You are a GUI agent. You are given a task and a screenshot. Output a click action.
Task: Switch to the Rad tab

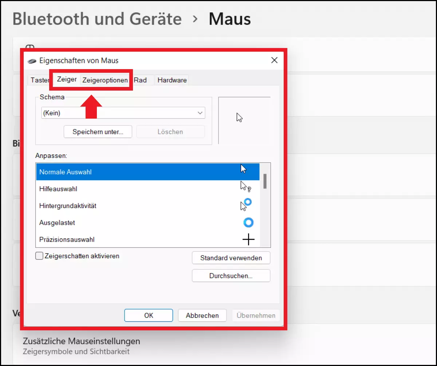click(140, 80)
